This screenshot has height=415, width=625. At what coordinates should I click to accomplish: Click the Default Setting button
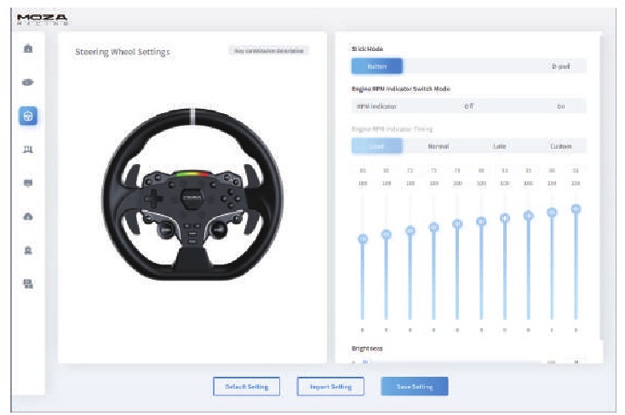coord(246,386)
